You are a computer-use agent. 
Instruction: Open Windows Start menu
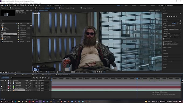(x=1, y=102)
